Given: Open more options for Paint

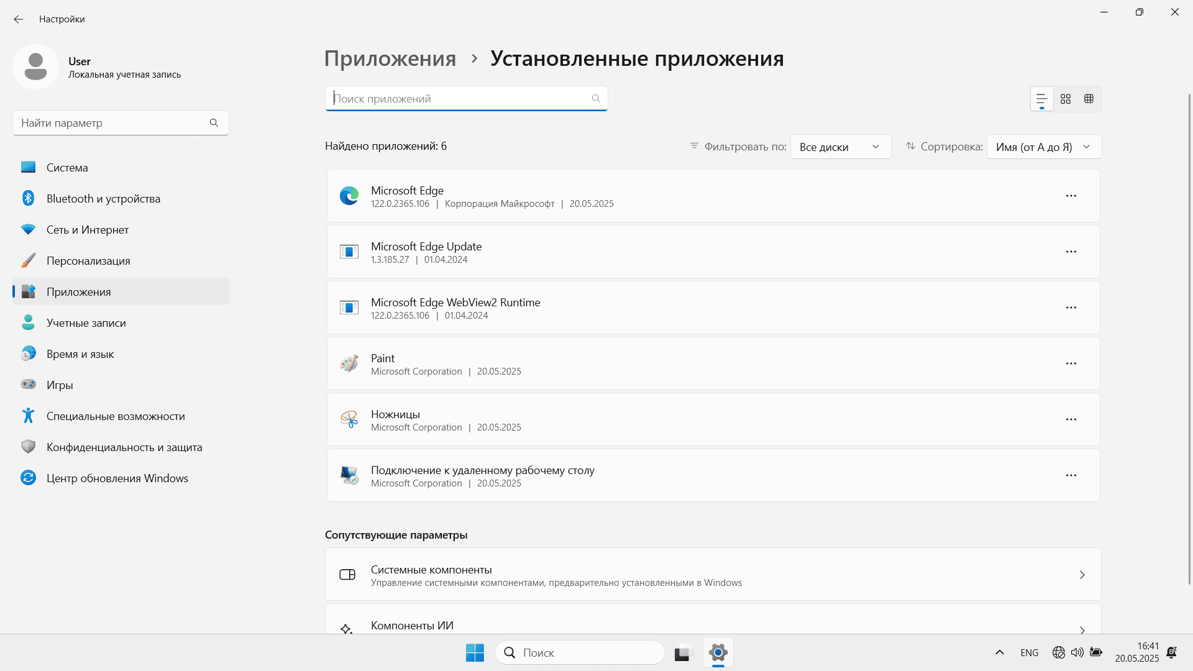Looking at the screenshot, I should pos(1071,363).
